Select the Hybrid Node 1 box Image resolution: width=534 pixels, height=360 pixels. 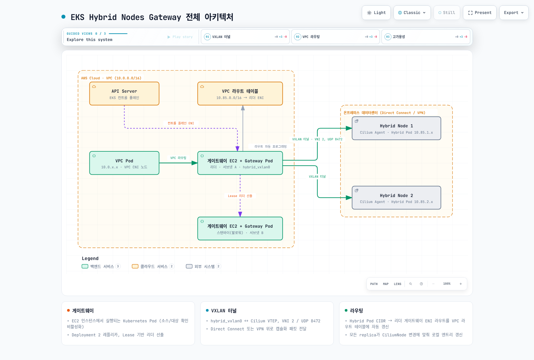pyautogui.click(x=396, y=128)
